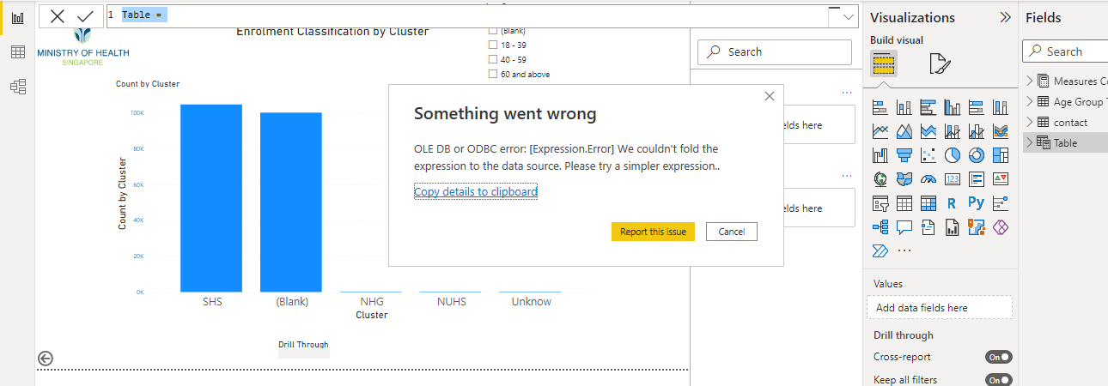Click the Ministry of Health logo image
Viewport: 1108px width, 386px height.
click(83, 47)
